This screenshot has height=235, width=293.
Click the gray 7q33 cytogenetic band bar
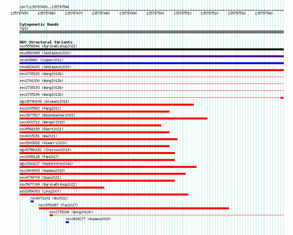click(151, 32)
